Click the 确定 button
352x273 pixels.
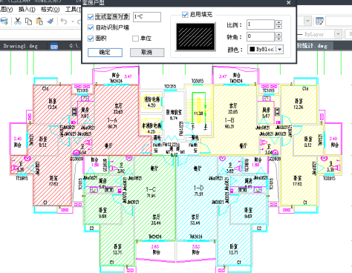tap(105, 53)
